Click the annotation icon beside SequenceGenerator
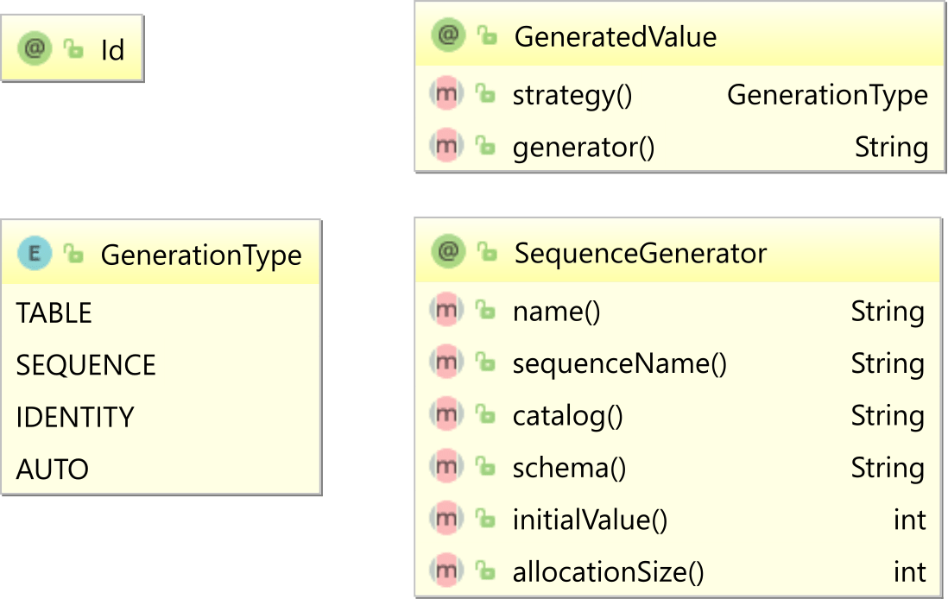 (x=448, y=252)
